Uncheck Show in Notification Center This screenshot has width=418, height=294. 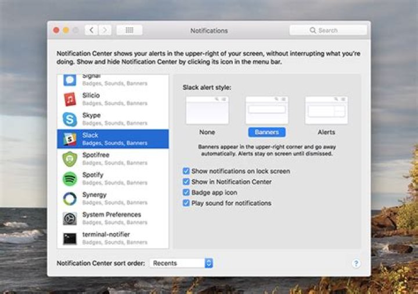pos(186,182)
